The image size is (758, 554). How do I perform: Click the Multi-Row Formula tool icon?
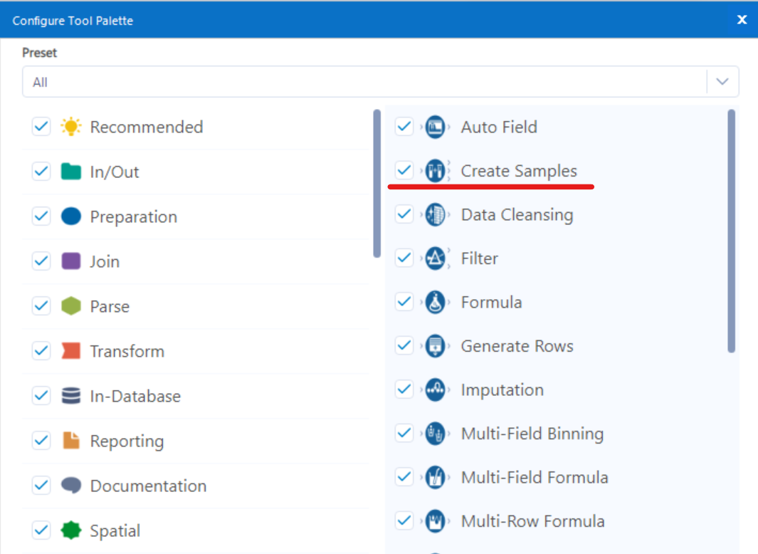click(436, 521)
